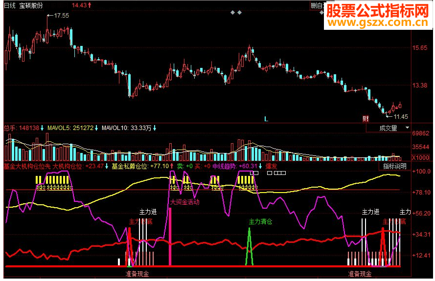Image resolution: width=435 pixels, height=281 pixels.
Task: Click the MAVOL10: 33.33万 readout
Action: click(x=129, y=128)
